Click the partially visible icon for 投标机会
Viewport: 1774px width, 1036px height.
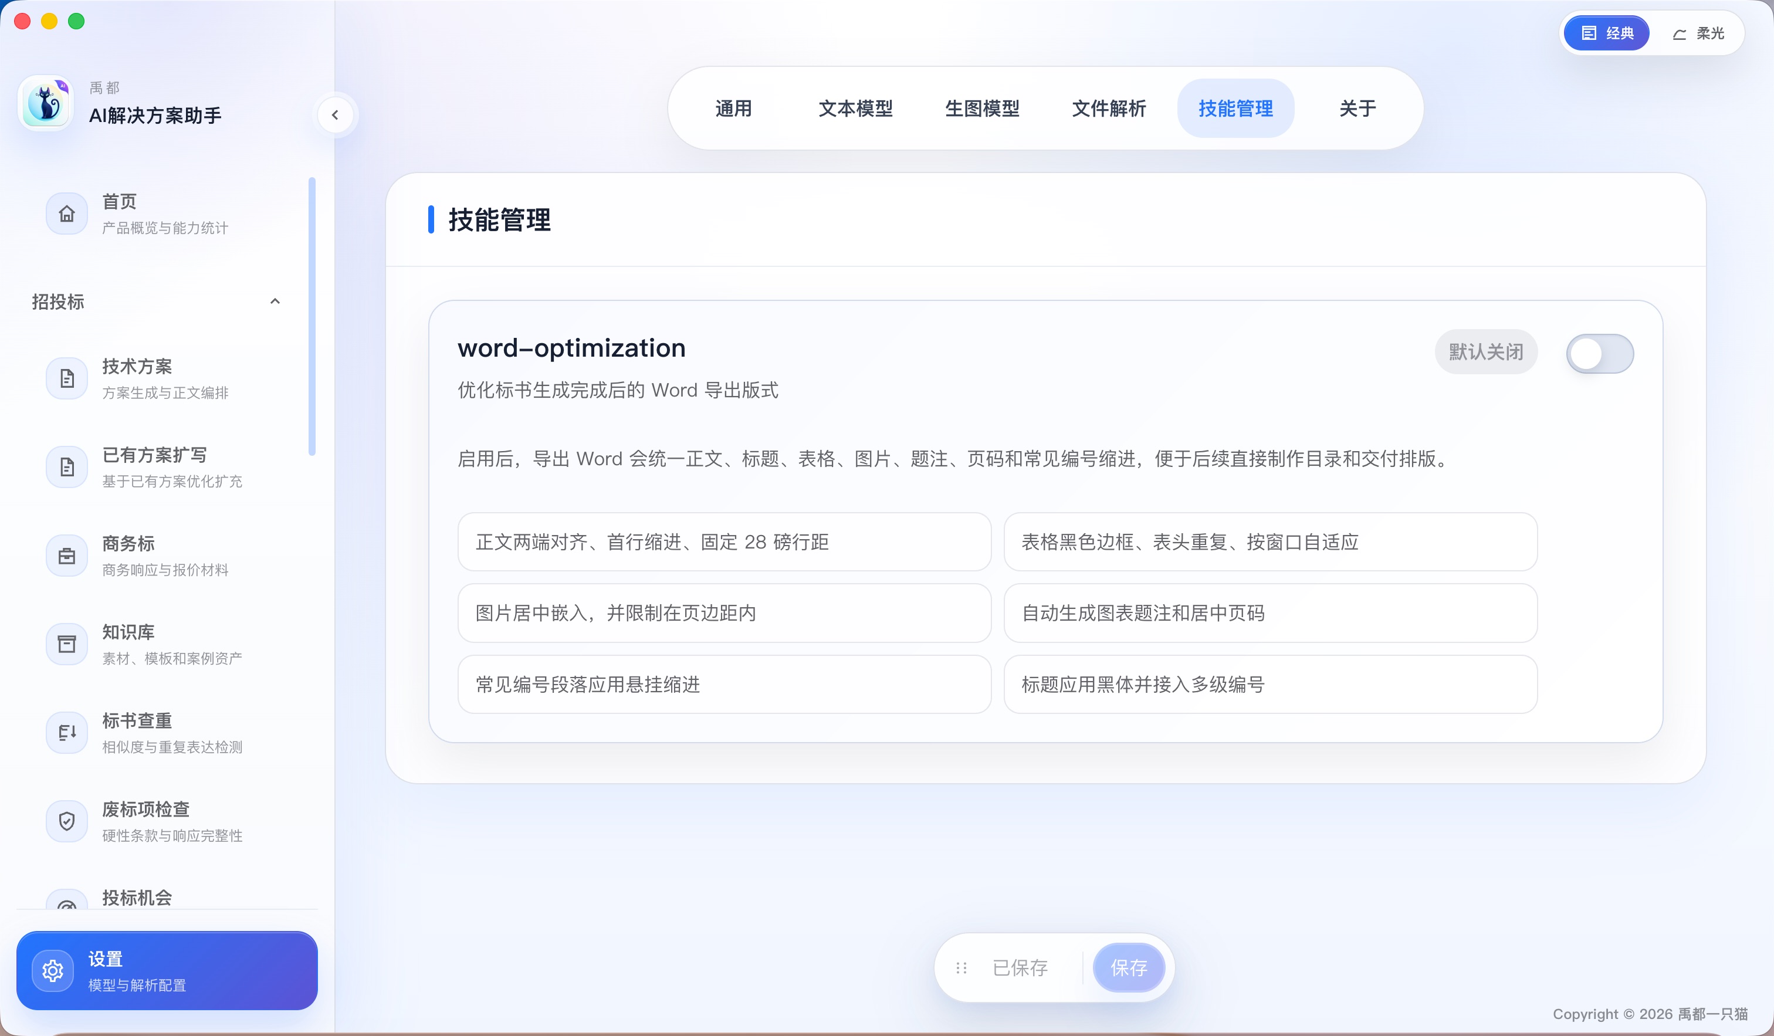click(x=67, y=900)
